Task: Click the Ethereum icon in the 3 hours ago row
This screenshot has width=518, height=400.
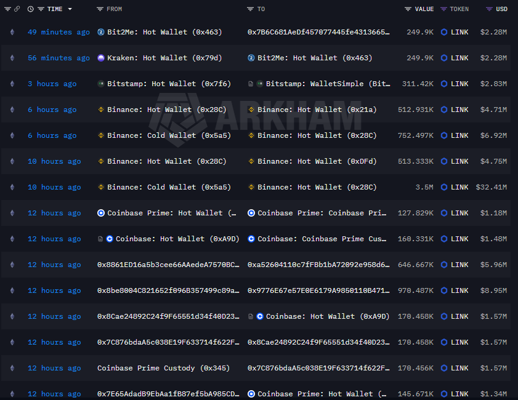Action: coord(12,84)
